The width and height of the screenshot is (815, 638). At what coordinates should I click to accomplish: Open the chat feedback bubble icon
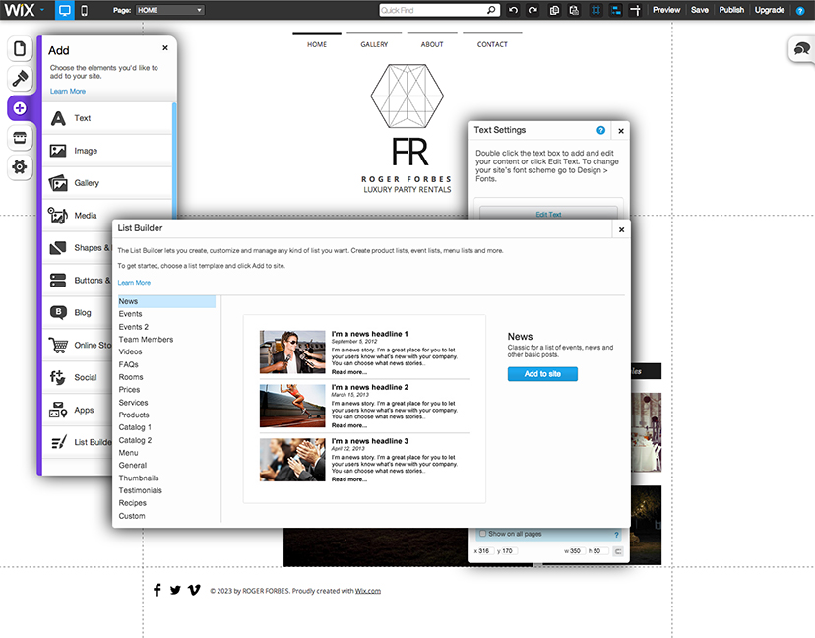point(801,49)
